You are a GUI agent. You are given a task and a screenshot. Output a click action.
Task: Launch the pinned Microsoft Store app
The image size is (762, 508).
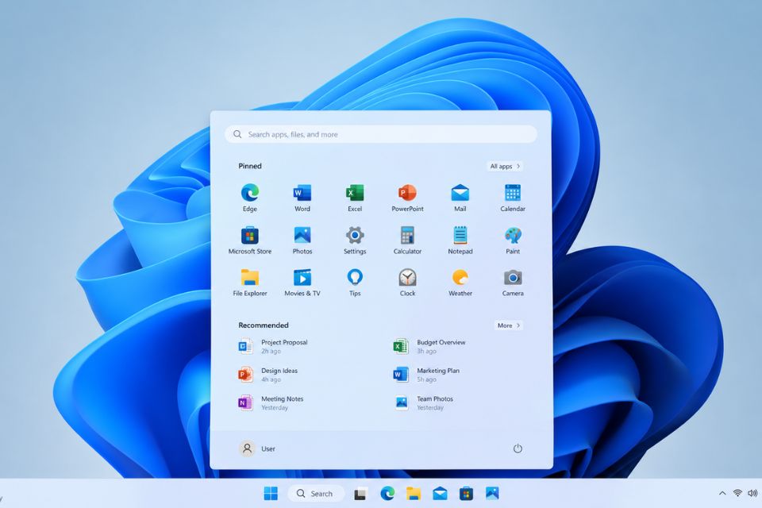coord(250,241)
